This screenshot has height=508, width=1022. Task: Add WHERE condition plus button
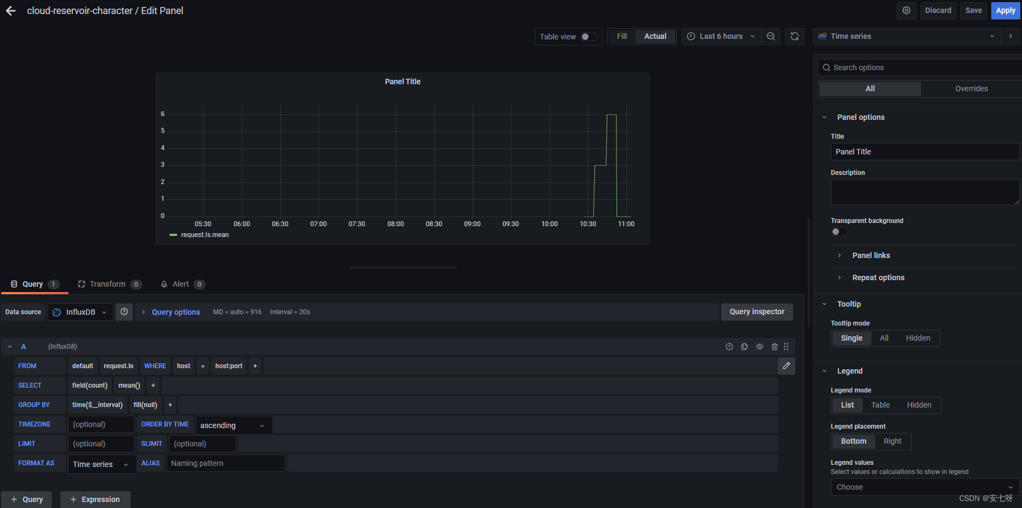[255, 366]
